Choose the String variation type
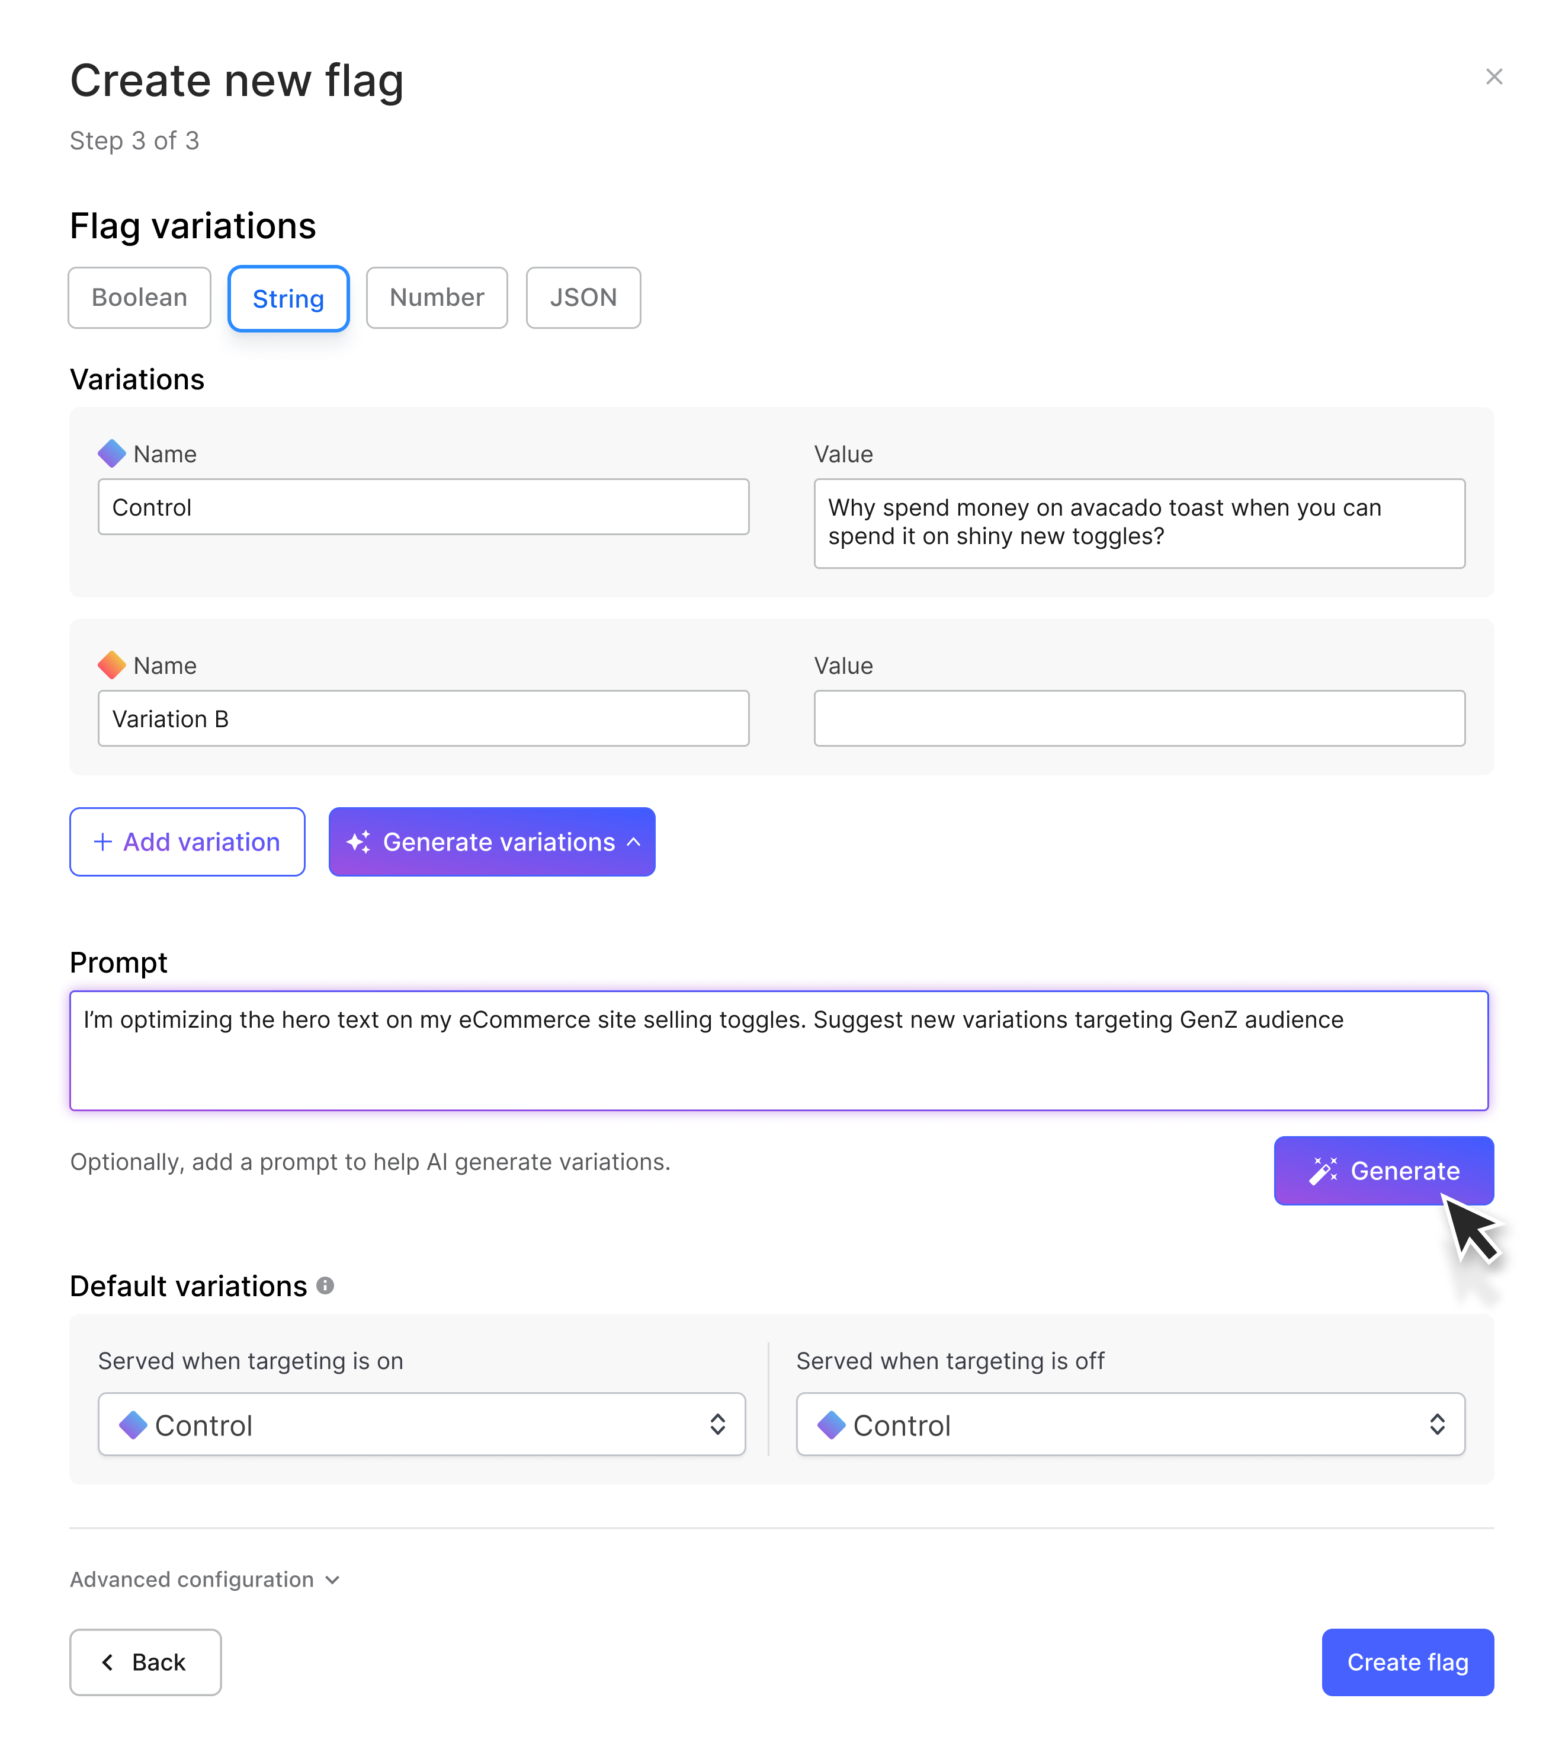This screenshot has height=1762, width=1562. point(288,298)
